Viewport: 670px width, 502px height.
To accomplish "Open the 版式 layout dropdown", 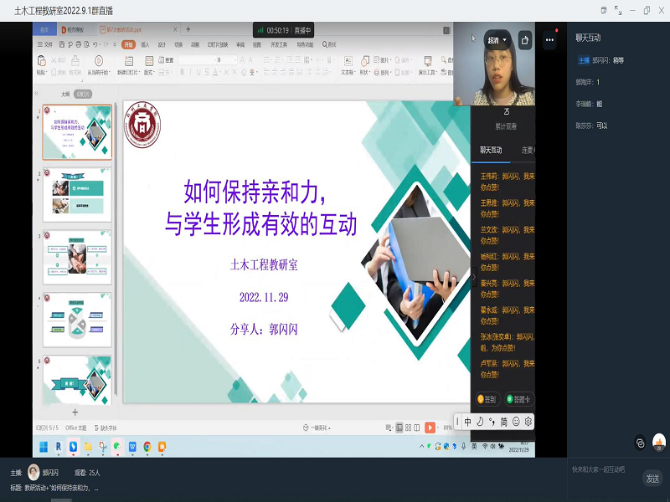I will [149, 73].
